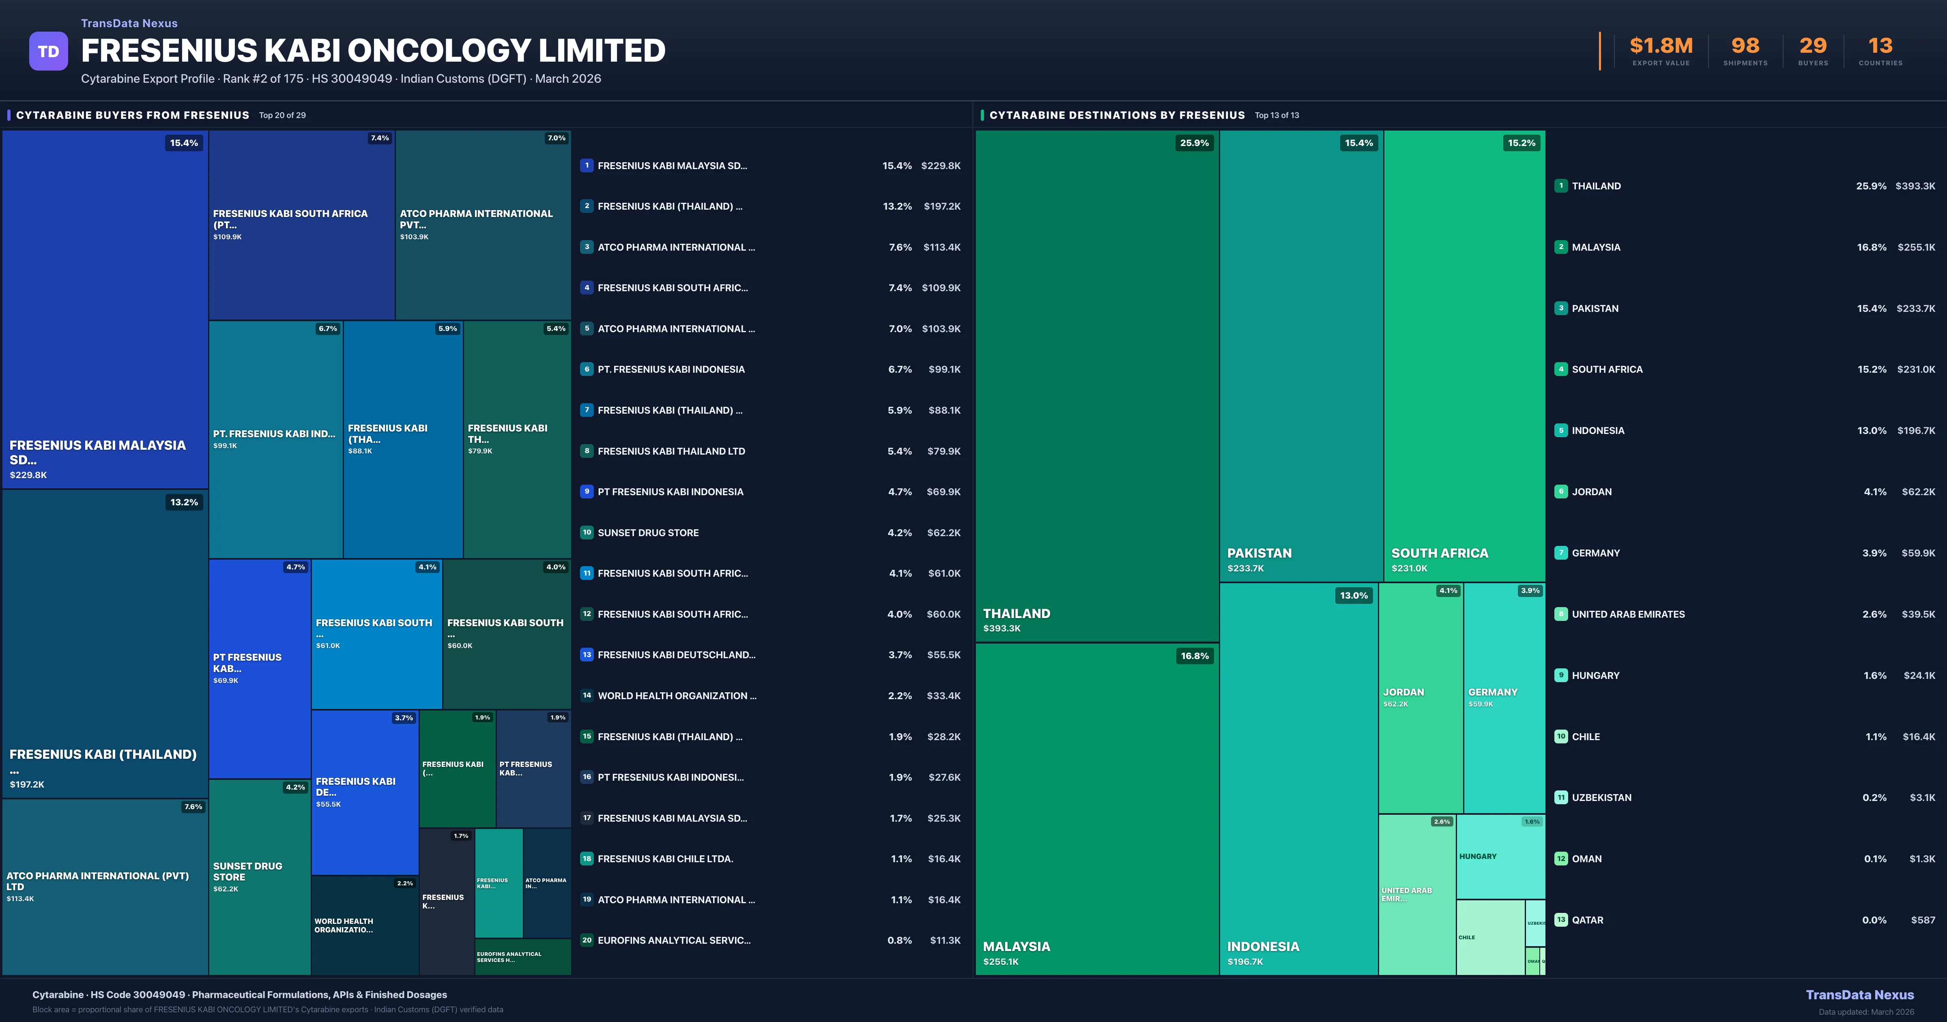Click rank badge 14 beside World Health Organization
The height and width of the screenshot is (1022, 1947).
[x=587, y=696]
